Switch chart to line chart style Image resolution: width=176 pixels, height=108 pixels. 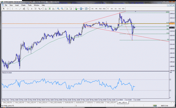[x=54, y=9]
